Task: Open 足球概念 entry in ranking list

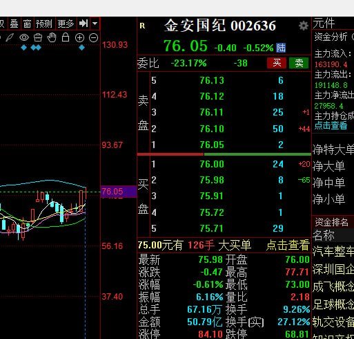Action: coord(333,304)
